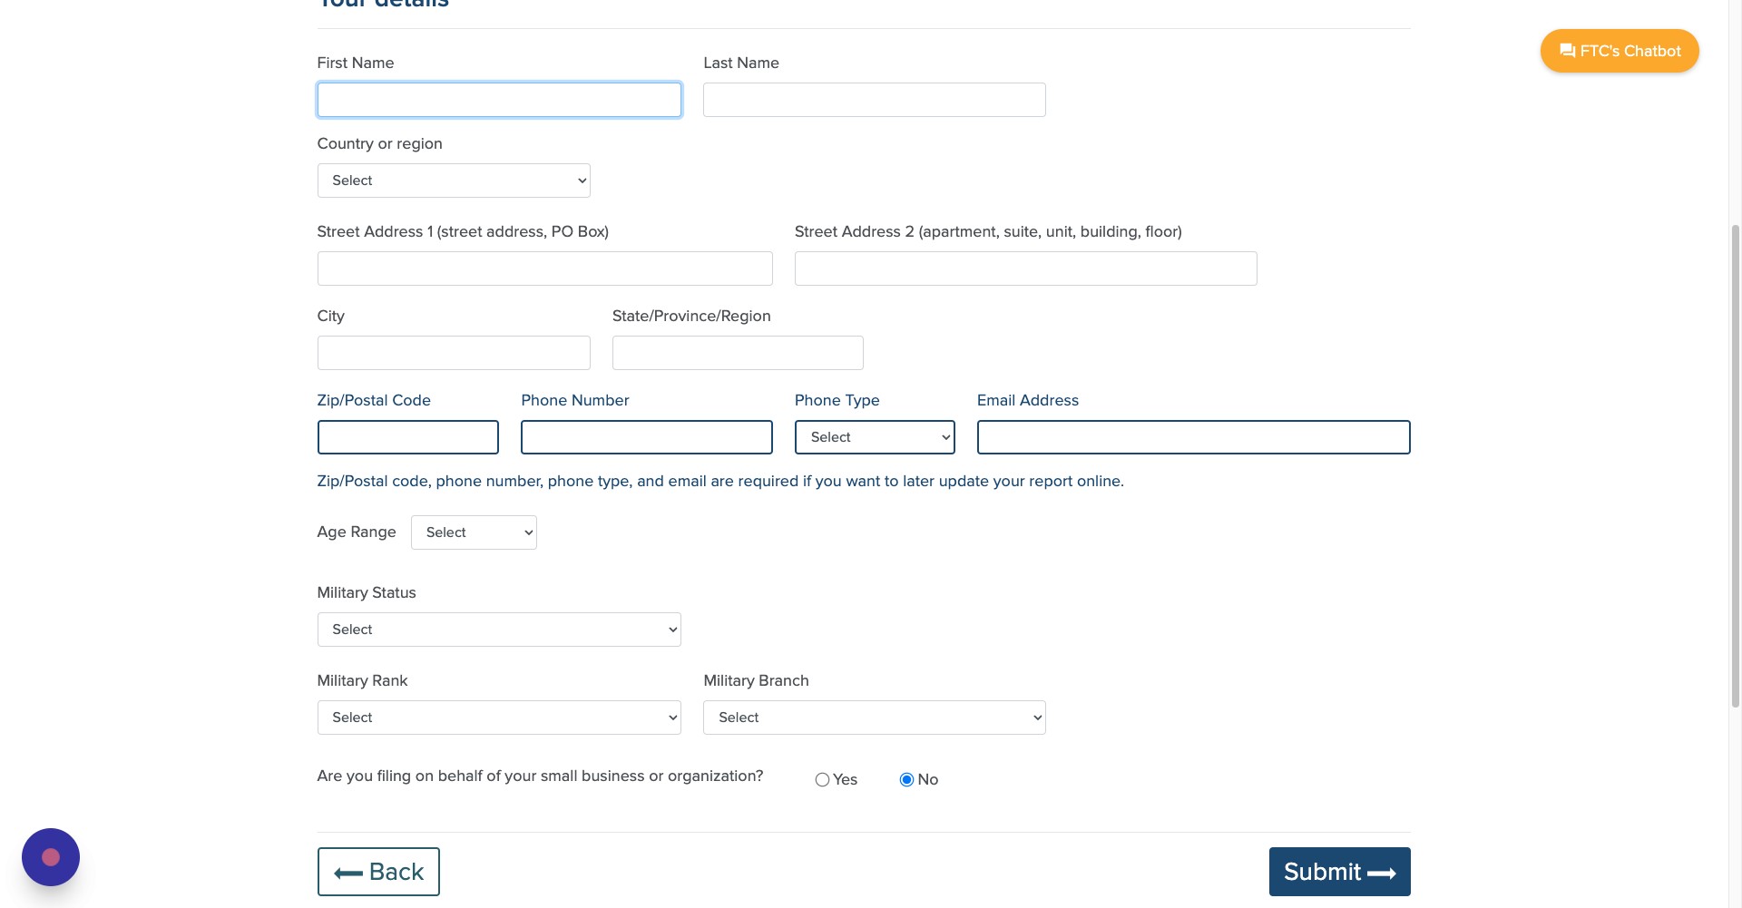Select the Yes radio button
1742x908 pixels.
click(822, 780)
